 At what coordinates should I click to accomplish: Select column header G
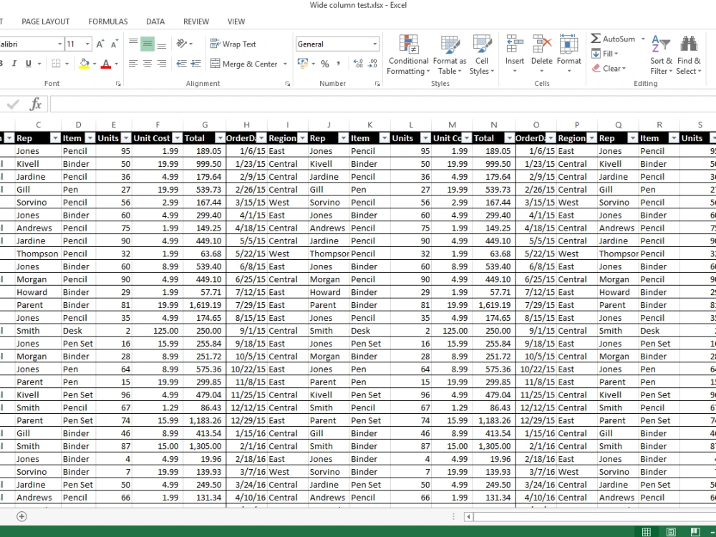205,125
